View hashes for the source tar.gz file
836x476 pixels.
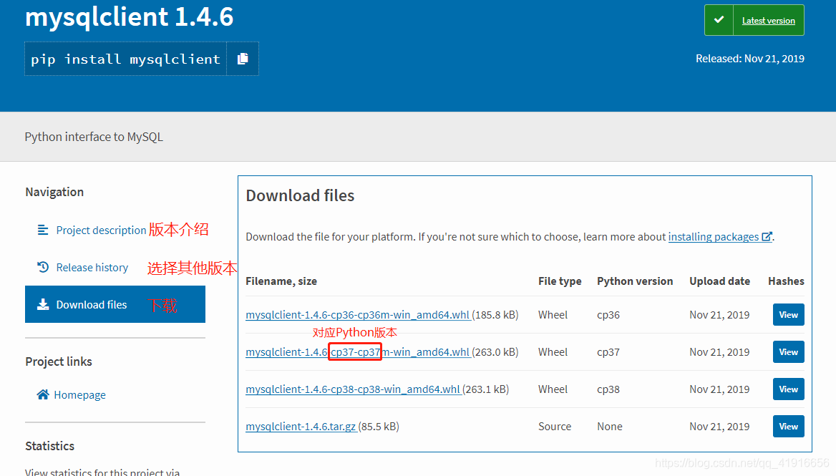pyautogui.click(x=788, y=426)
